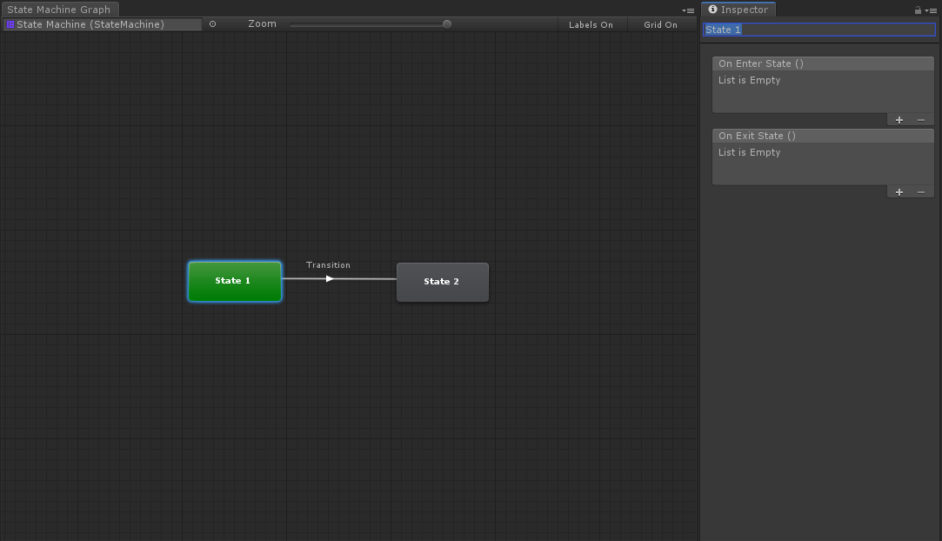Remove a listener from On Enter State

921,120
